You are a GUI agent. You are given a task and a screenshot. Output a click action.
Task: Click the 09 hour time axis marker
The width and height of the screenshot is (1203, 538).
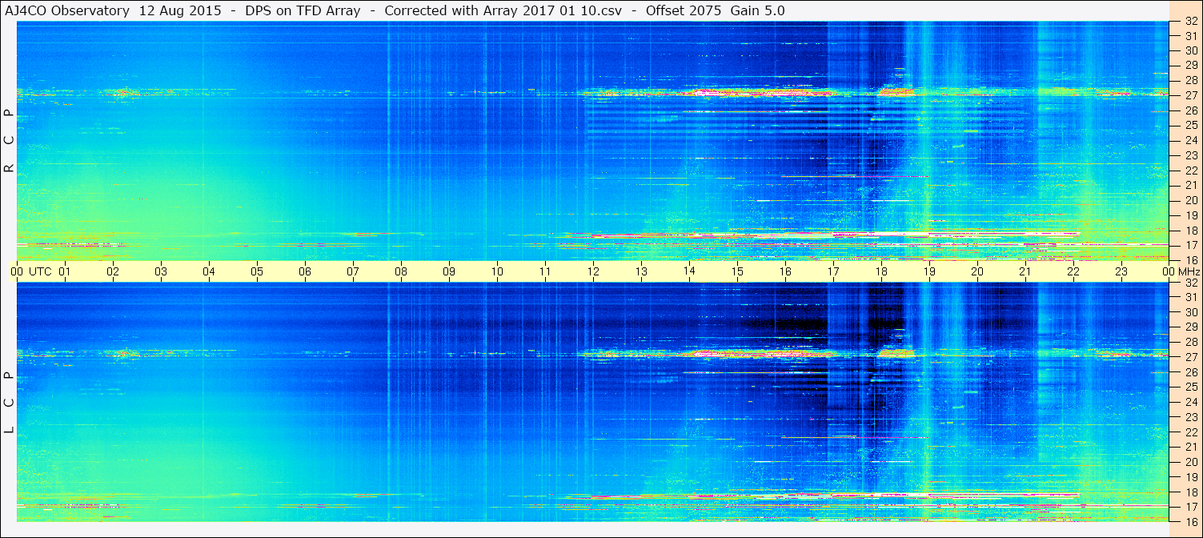[x=449, y=271]
